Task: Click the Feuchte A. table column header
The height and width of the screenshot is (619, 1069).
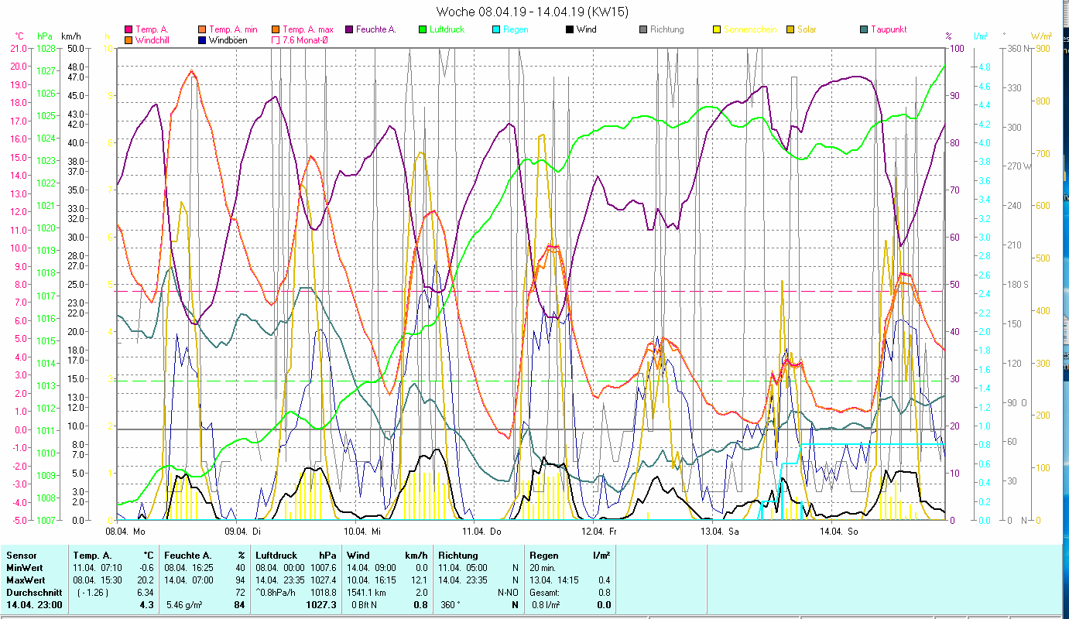Action: (190, 556)
